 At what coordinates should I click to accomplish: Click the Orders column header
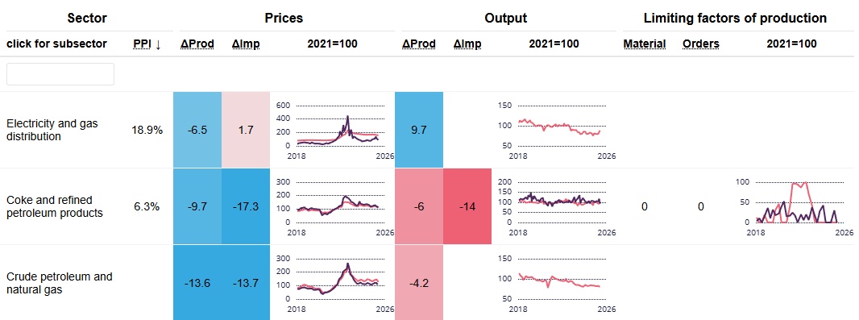pyautogui.click(x=701, y=44)
